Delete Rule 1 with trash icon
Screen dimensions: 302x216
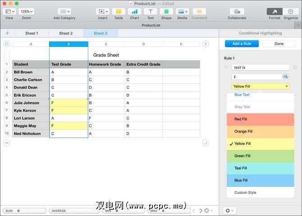[x=295, y=67]
